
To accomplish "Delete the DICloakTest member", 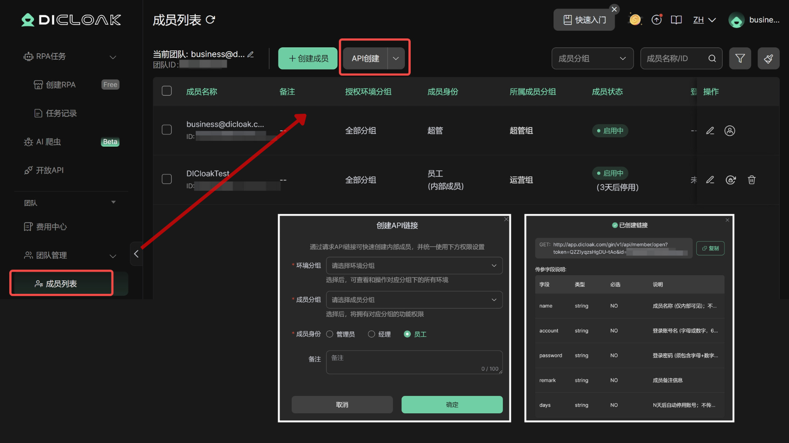I will pos(752,180).
